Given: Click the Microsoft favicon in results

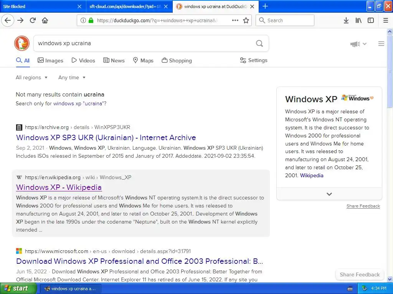Looking at the screenshot, I should [x=19, y=251].
